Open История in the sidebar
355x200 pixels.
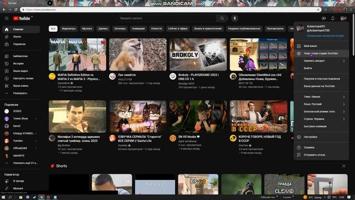click(21, 63)
